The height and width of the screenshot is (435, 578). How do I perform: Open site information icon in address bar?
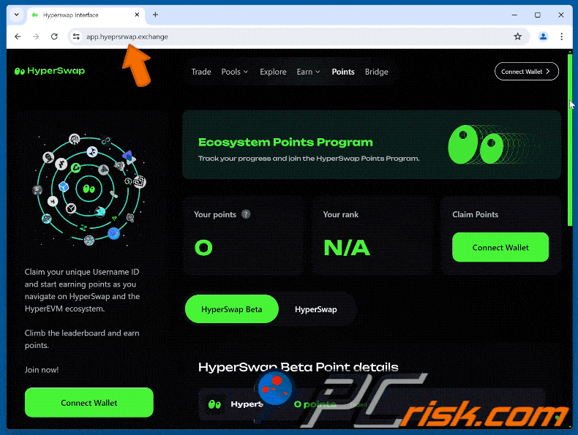(76, 37)
